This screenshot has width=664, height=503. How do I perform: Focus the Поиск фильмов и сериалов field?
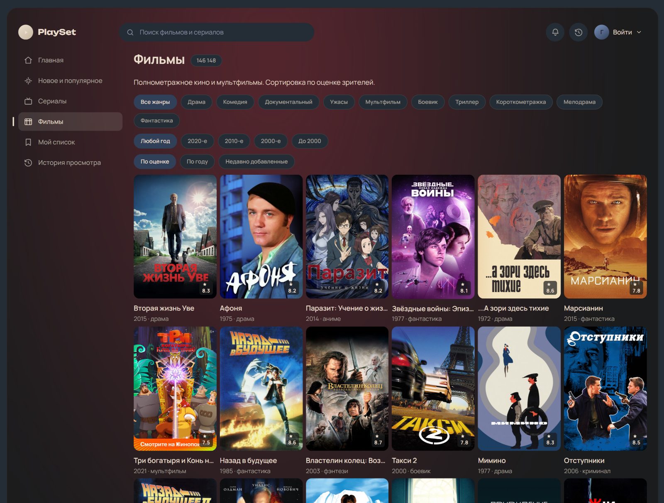coord(216,32)
